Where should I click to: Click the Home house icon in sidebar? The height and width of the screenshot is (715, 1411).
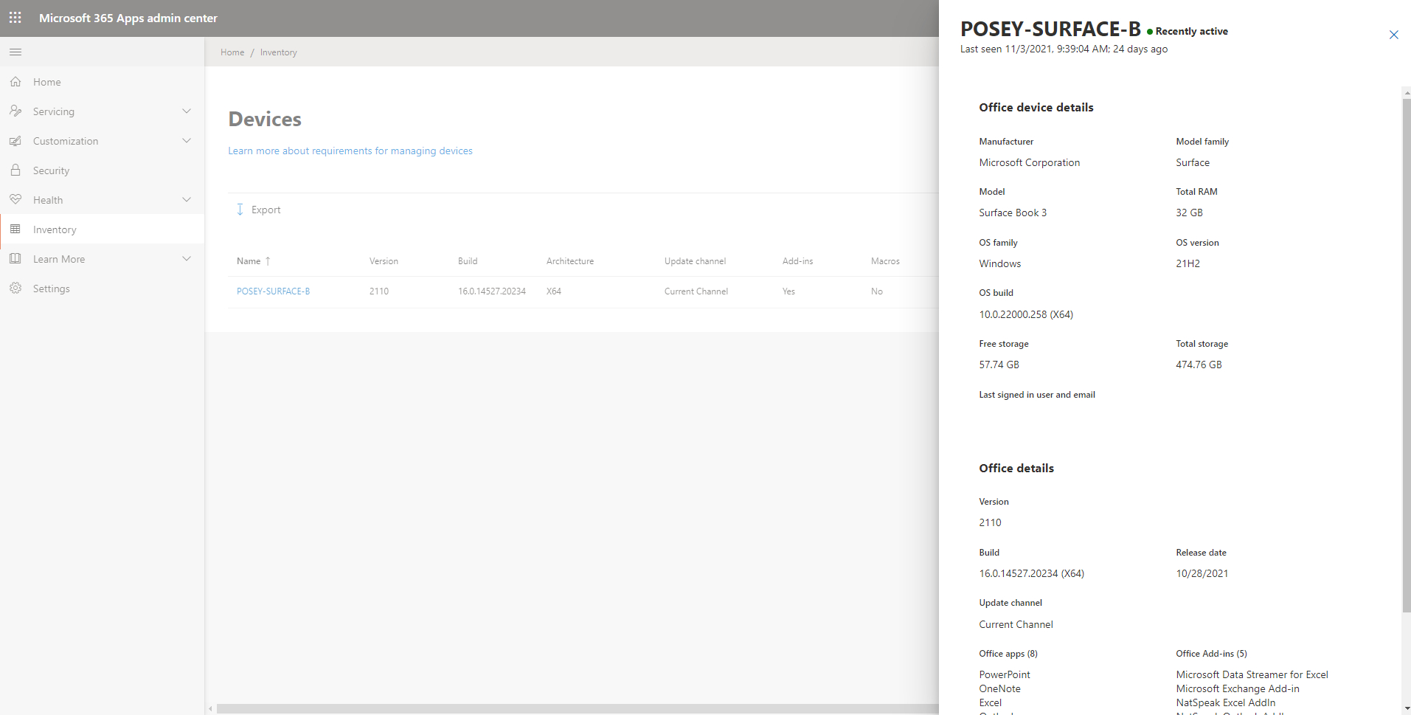[x=15, y=82]
